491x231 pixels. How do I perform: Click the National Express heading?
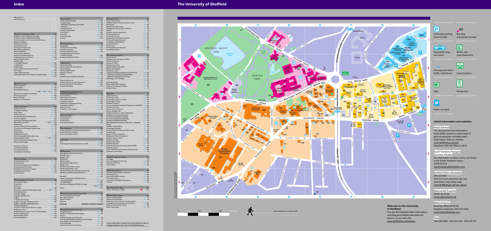pos(441,203)
